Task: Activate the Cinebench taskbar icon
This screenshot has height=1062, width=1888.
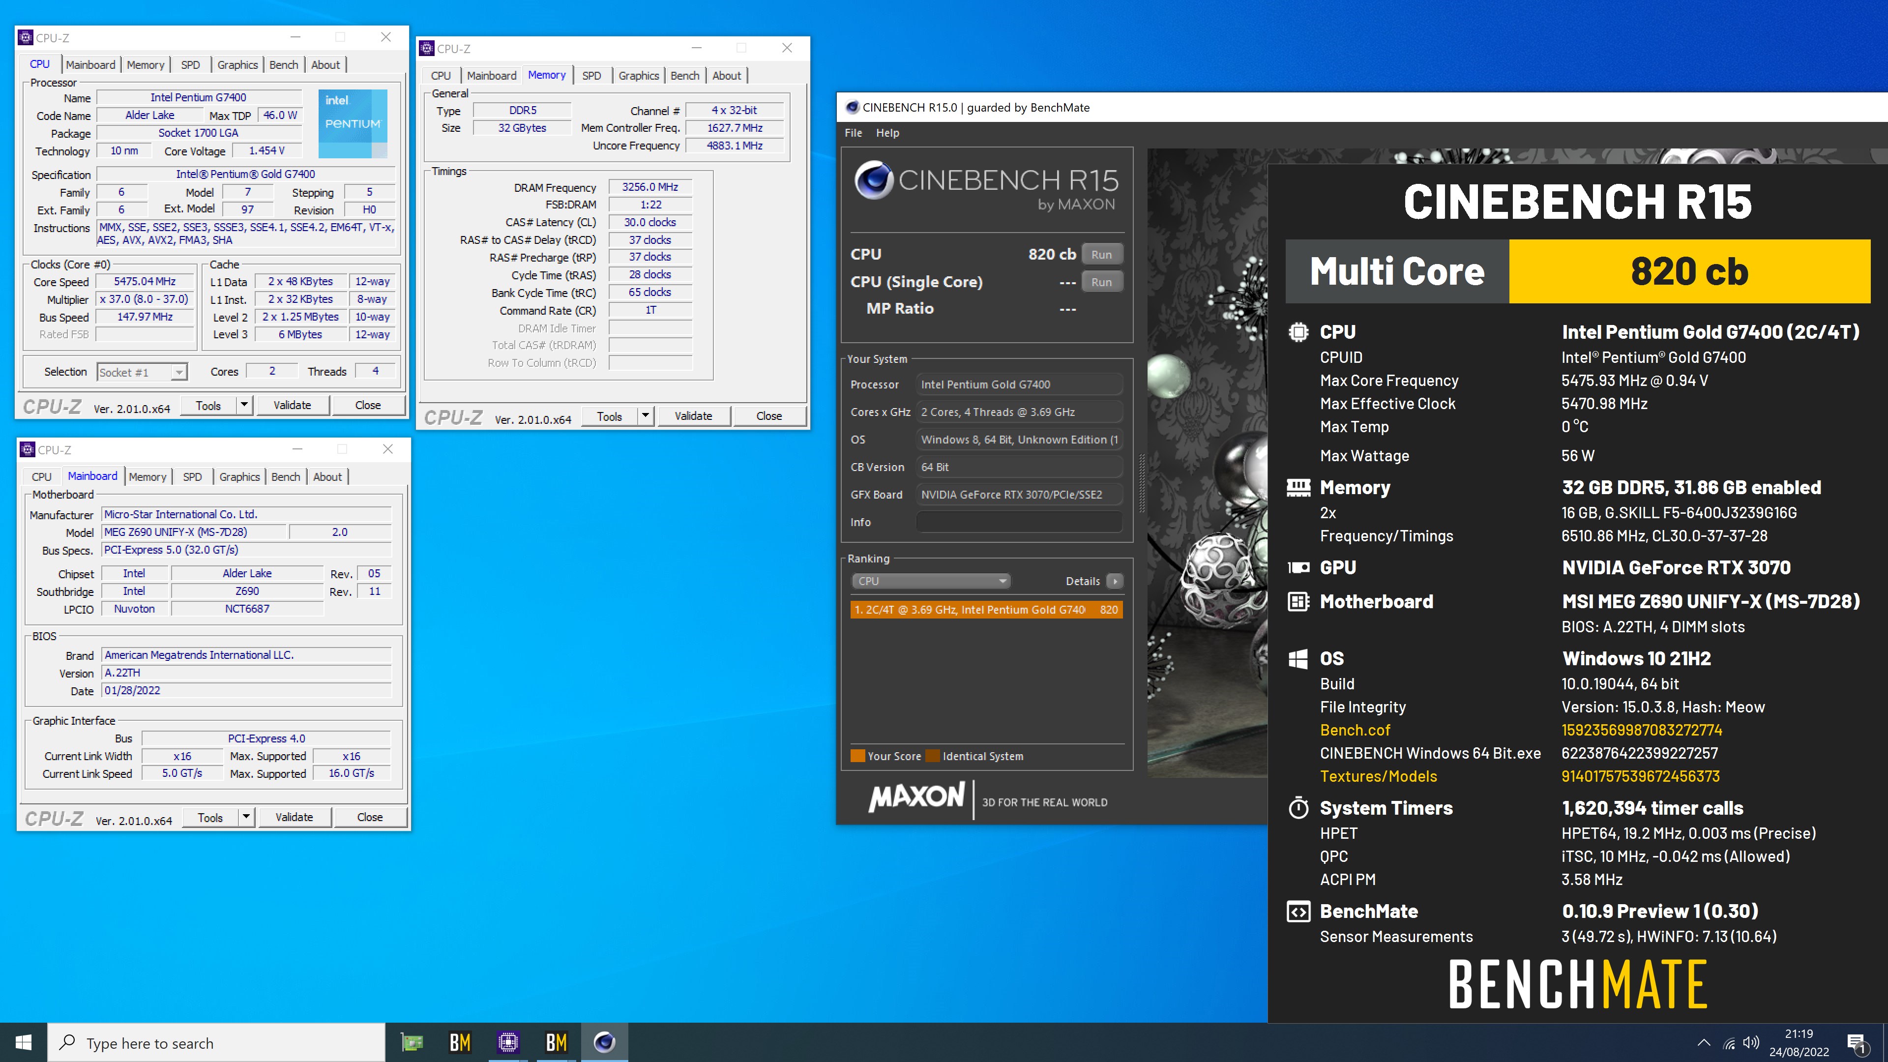Action: coord(605,1042)
